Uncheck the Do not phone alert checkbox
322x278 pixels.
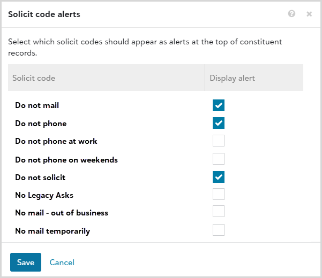(x=219, y=123)
